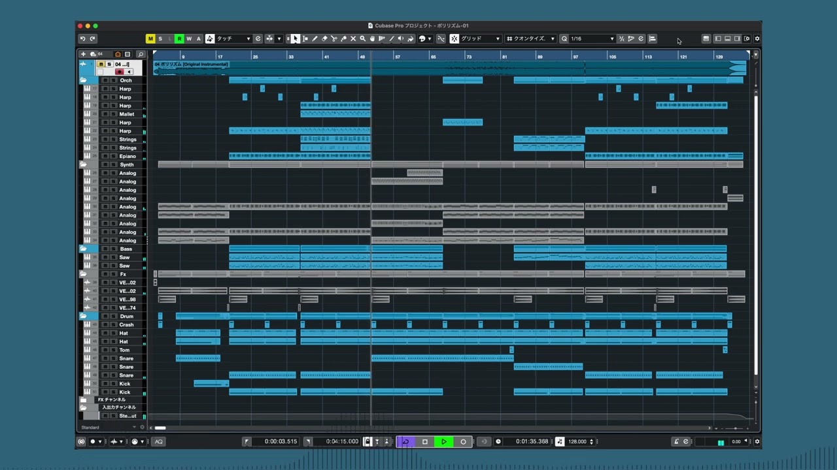Screen dimensions: 837x470
Task: Click the ポリリズム Original Instrumental audio clip
Action: [x=450, y=68]
